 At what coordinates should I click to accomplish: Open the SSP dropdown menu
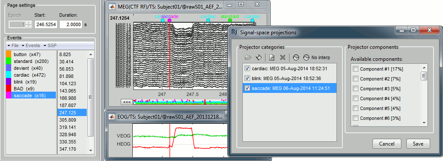[x=50, y=45]
